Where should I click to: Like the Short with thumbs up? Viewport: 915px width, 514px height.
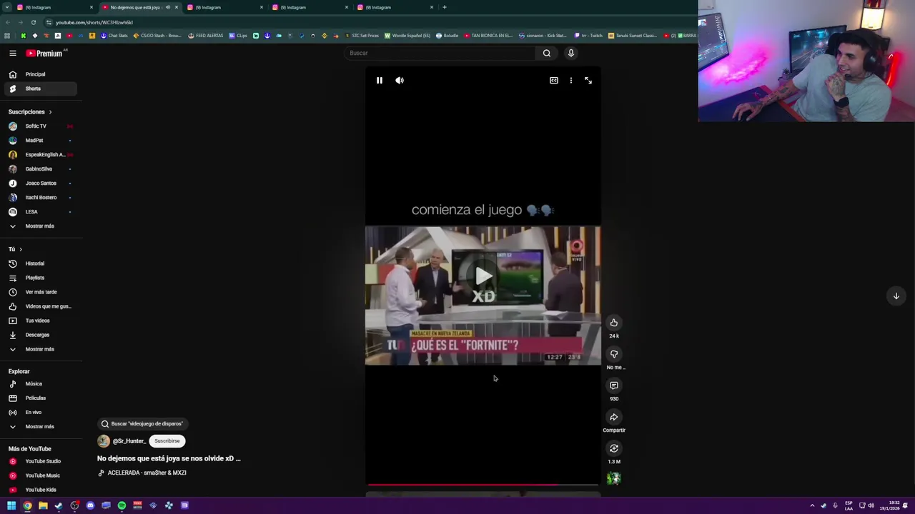[614, 323]
